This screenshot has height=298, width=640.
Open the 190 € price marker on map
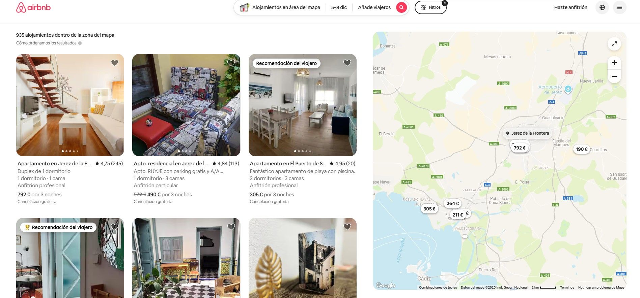pyautogui.click(x=582, y=149)
